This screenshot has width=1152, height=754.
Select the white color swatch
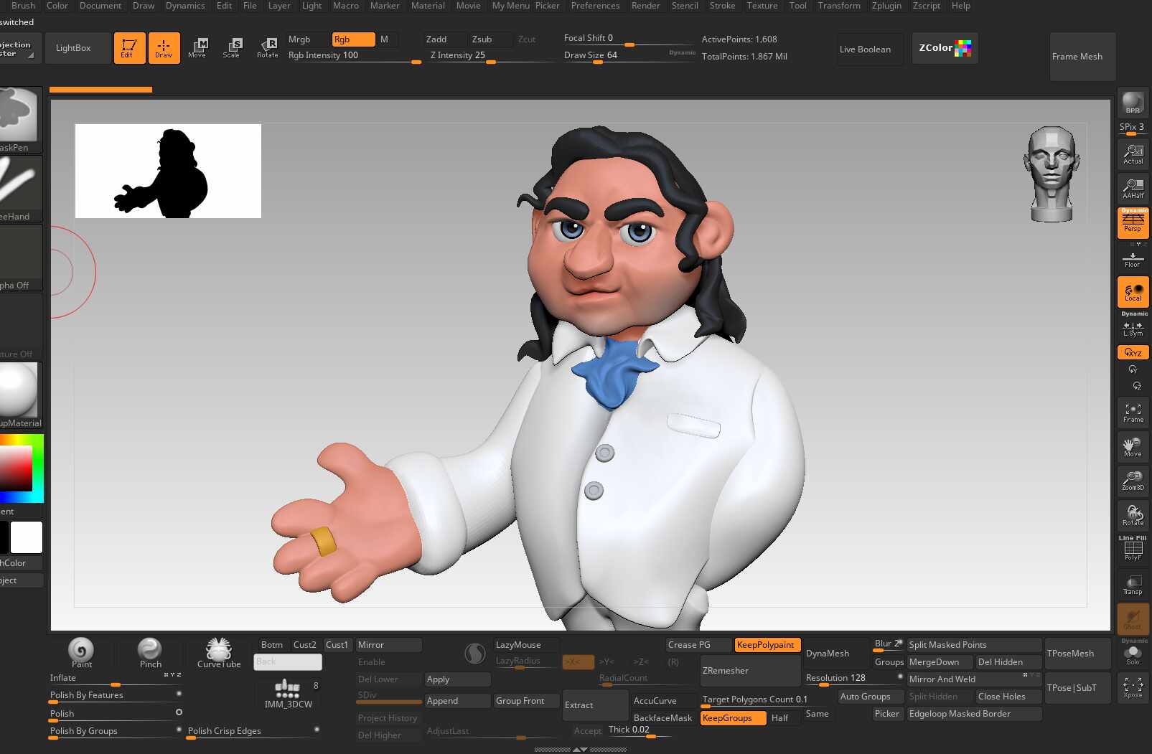pos(27,537)
